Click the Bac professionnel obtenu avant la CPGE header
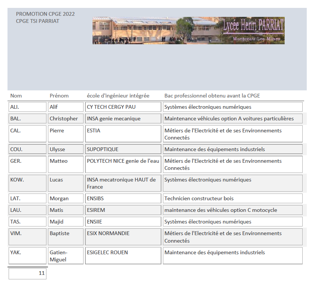312x294 pixels. [212, 96]
